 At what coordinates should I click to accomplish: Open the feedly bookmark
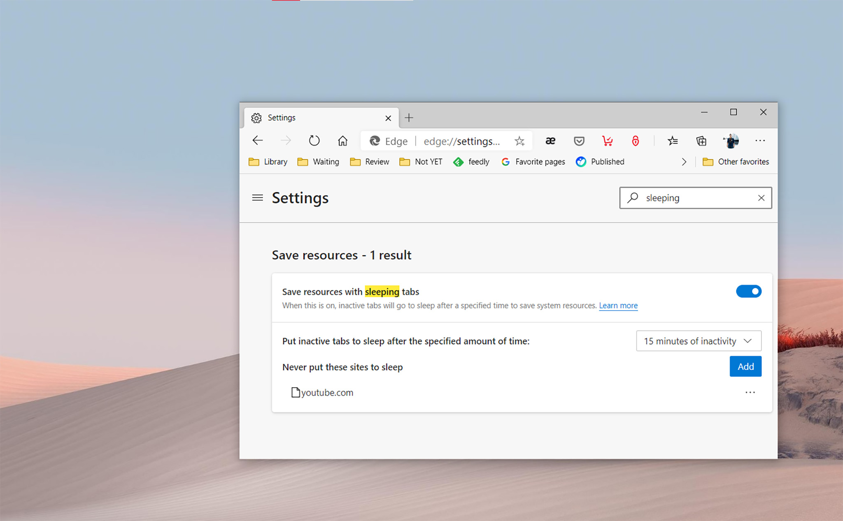(x=471, y=162)
